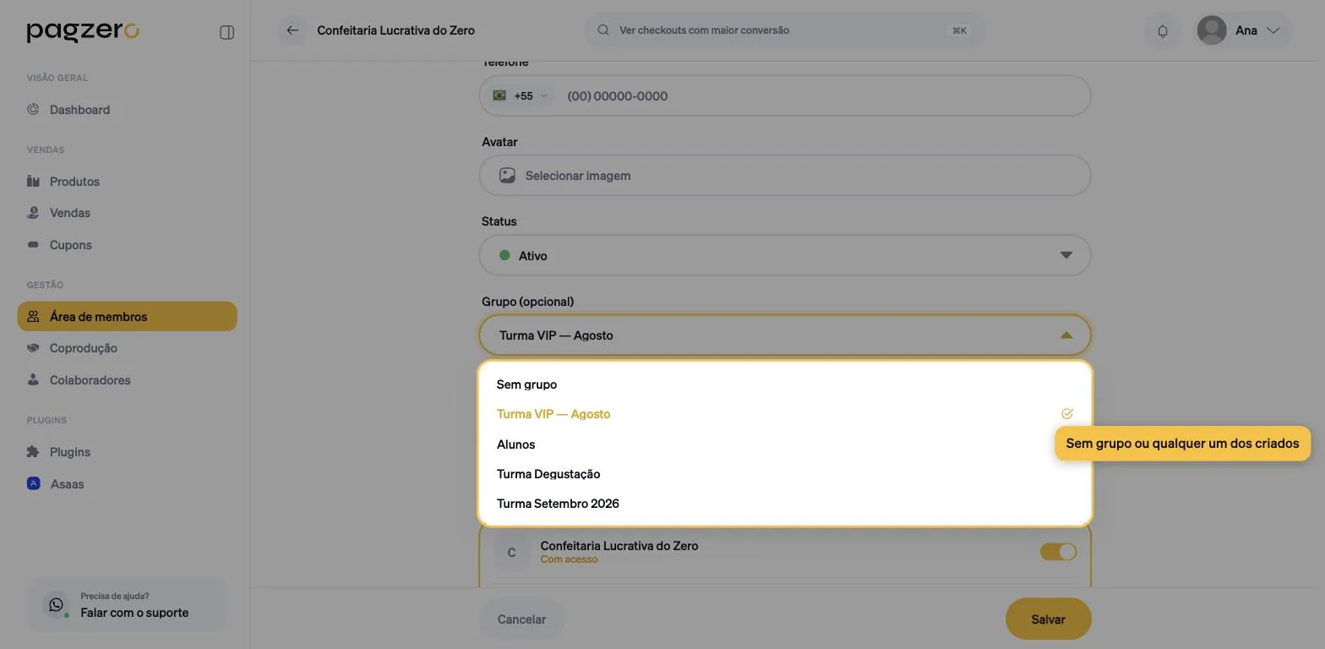The image size is (1325, 649).
Task: Click the Cancelar button
Action: (x=521, y=619)
